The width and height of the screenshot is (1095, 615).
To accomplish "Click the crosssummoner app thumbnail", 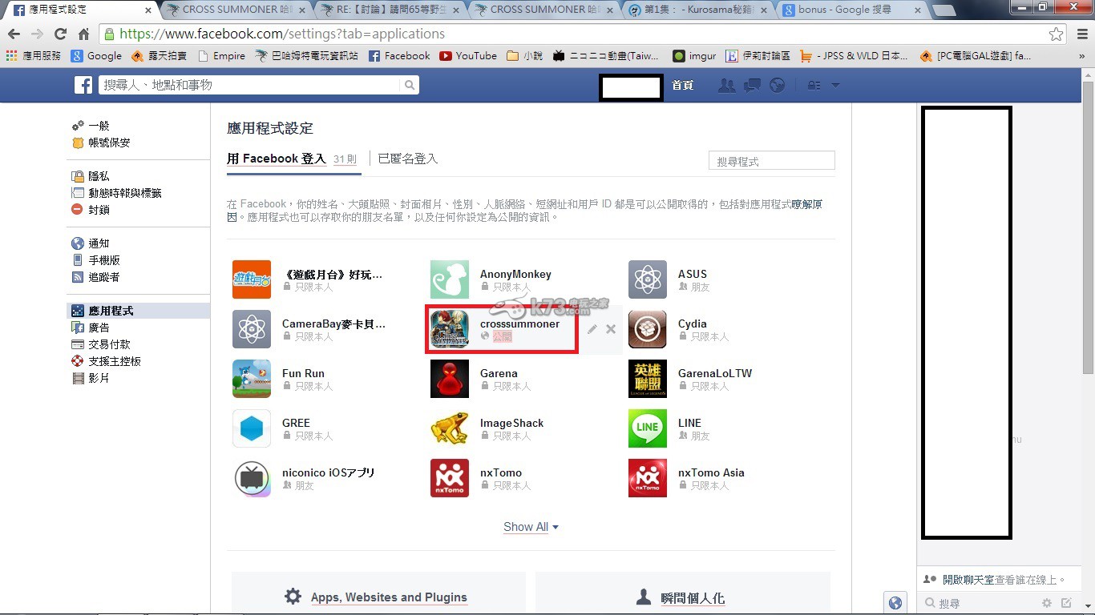I will (449, 329).
